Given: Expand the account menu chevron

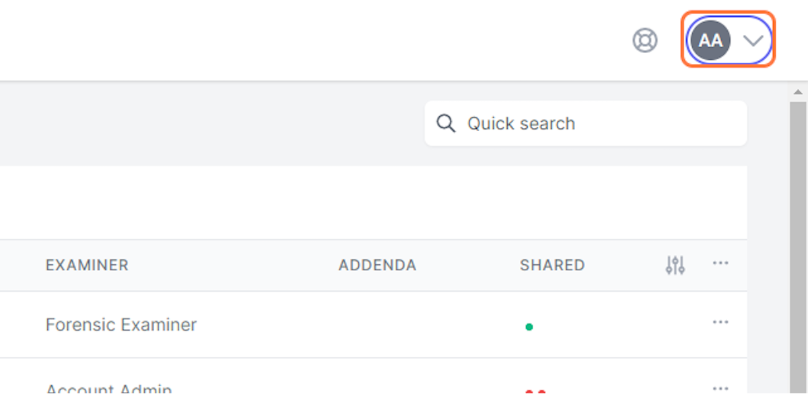Looking at the screenshot, I should coord(753,40).
